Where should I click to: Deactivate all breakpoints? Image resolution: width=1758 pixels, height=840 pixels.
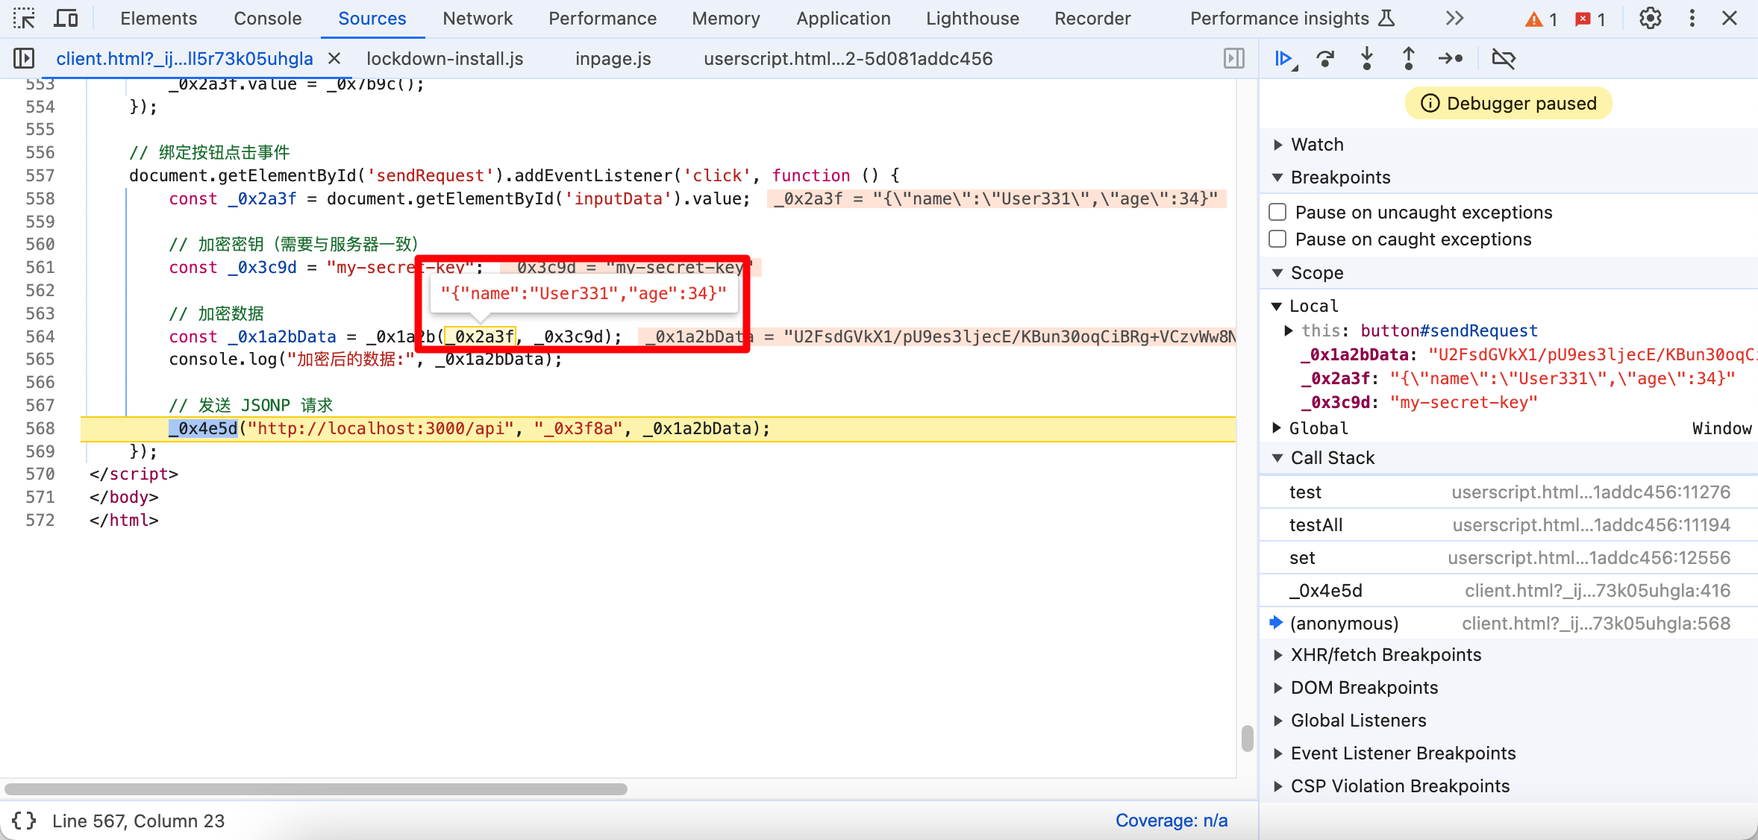pos(1503,58)
